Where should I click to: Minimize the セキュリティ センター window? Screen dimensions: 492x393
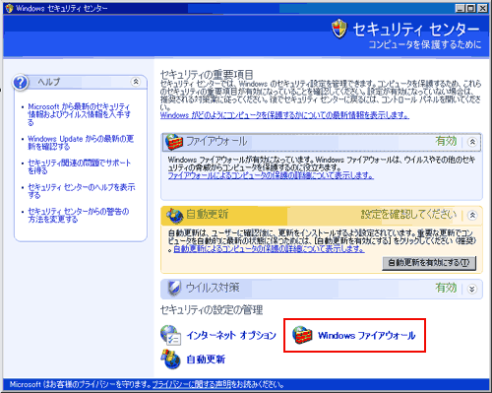(x=461, y=8)
